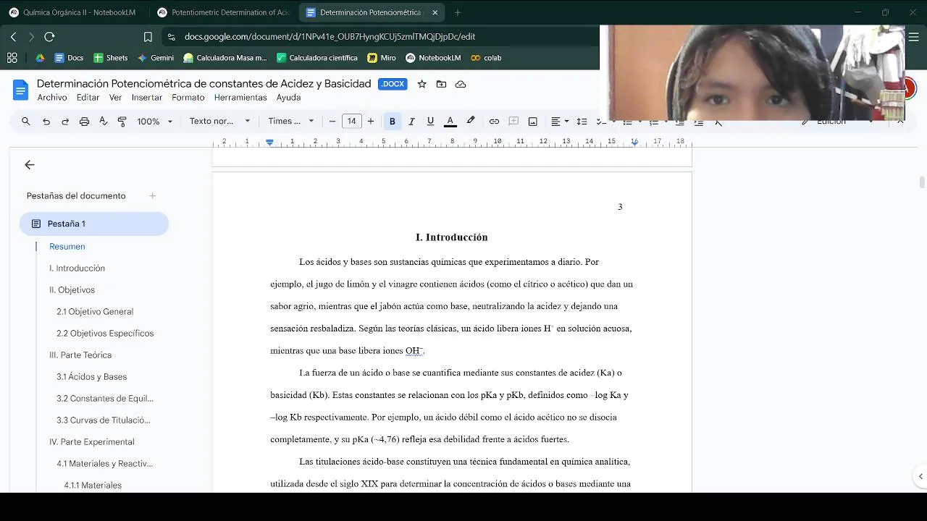This screenshot has height=521, width=927.
Task: Open the highlight color picker
Action: 471,122
